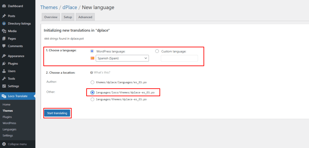Choose languages/themes/dplace-es_ES.po location option
309x148 pixels.
click(x=92, y=99)
